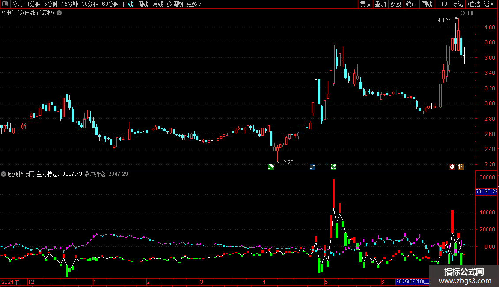The width and height of the screenshot is (499, 287).
Task: Click the green 减 event marker
Action: tap(333, 167)
